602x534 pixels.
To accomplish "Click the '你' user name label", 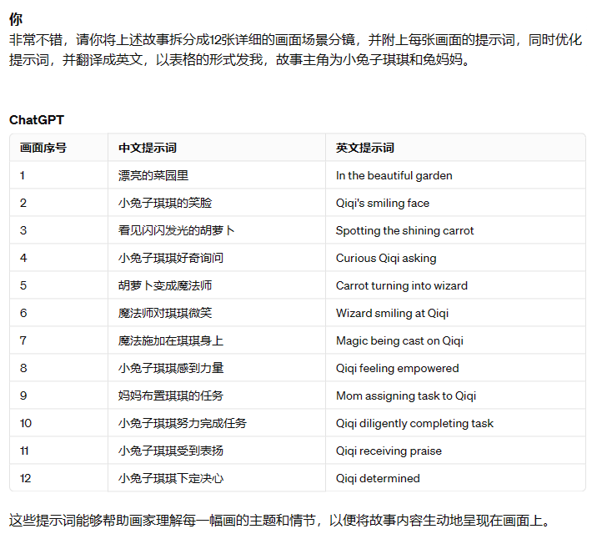I will [16, 19].
